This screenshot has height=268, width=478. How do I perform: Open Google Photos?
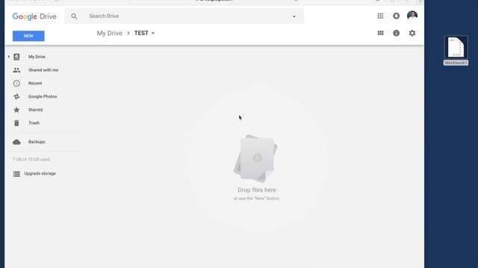[x=43, y=97]
